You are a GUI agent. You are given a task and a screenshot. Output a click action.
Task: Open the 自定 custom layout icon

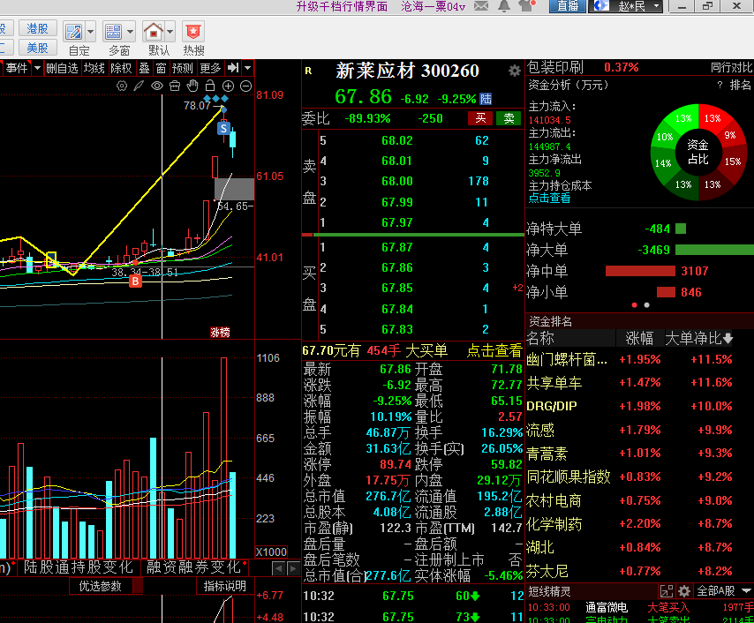coord(74,32)
